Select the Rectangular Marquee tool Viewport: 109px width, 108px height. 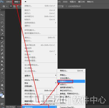click(2, 19)
